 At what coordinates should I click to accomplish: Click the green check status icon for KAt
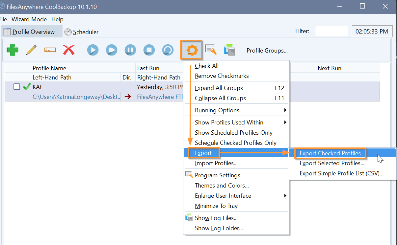click(27, 87)
